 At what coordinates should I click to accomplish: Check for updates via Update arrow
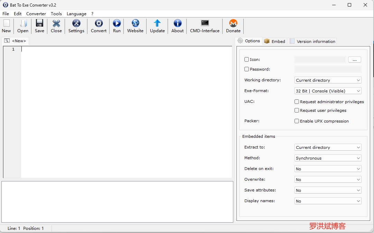pos(157,23)
